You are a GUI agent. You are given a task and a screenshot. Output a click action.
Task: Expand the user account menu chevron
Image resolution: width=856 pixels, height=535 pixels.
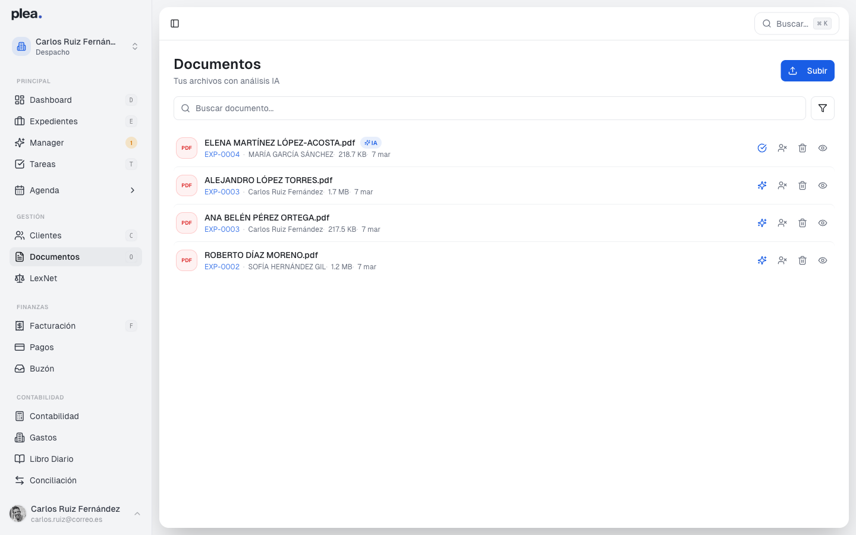pyautogui.click(x=137, y=514)
